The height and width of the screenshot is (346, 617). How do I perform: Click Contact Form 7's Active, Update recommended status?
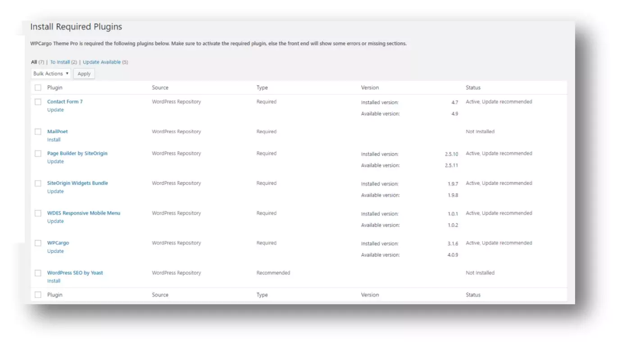pyautogui.click(x=499, y=102)
